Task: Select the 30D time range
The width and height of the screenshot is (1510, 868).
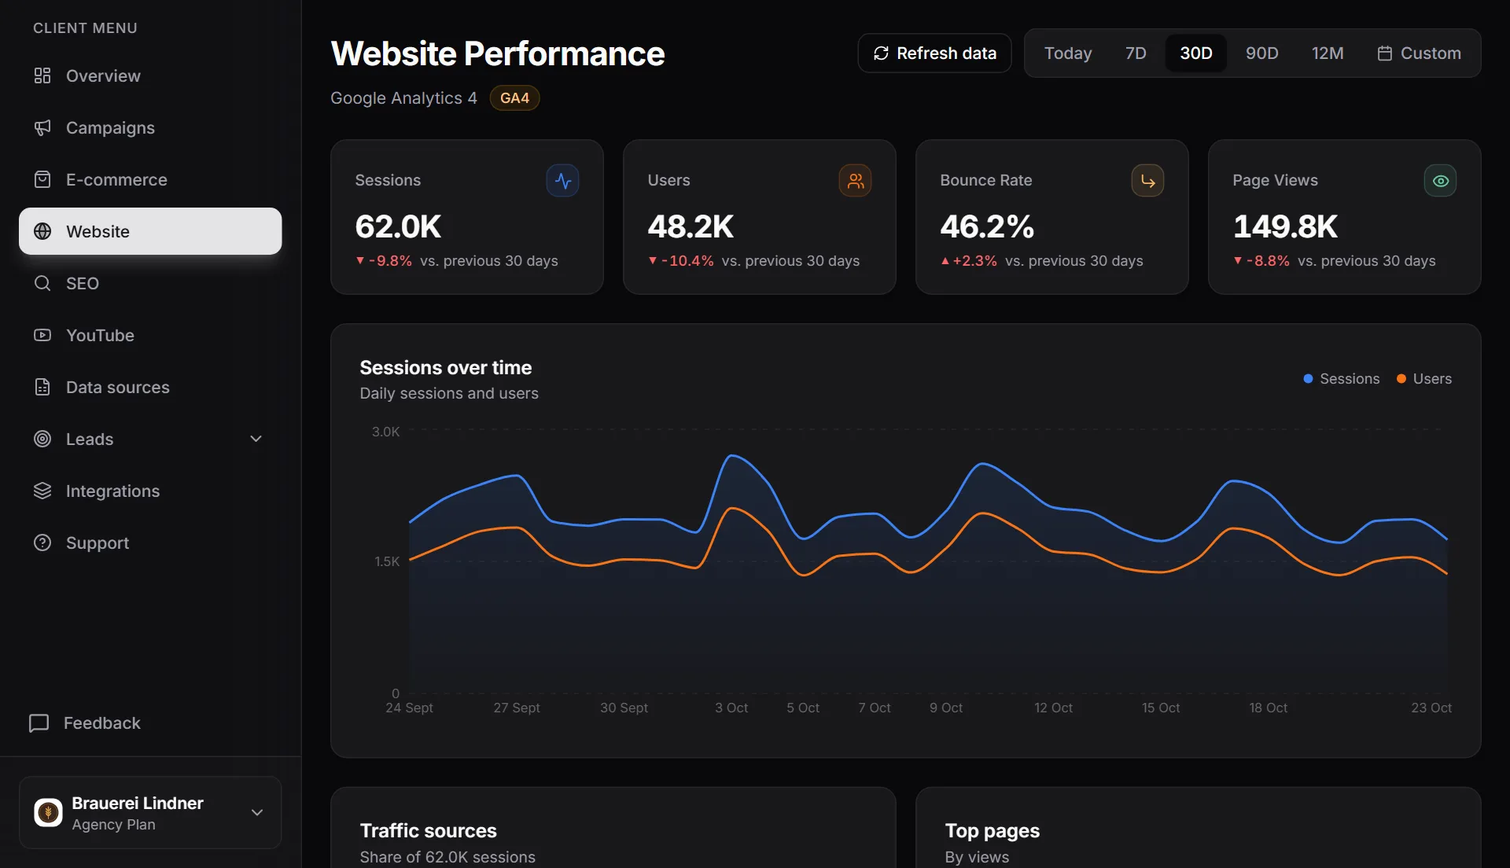Action: coord(1196,53)
